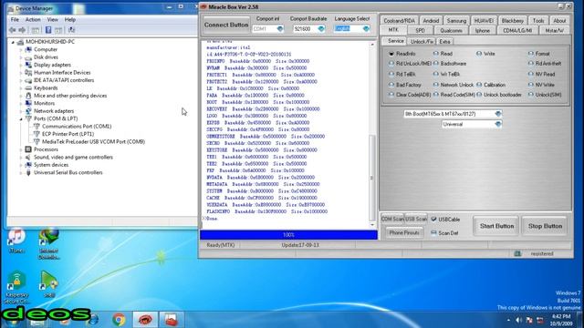Open Comport Baudrate dropdown
Viewport: 584px width, 328px height.
(321, 28)
